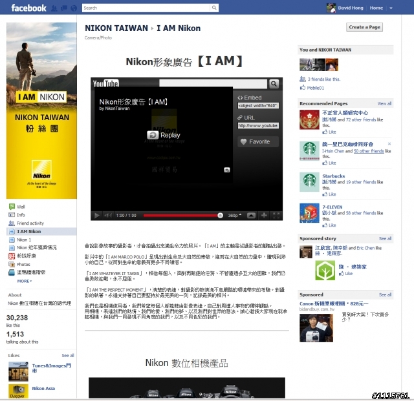Click the 50 other friends link
This screenshot has width=414, height=401.
[x=369, y=151]
